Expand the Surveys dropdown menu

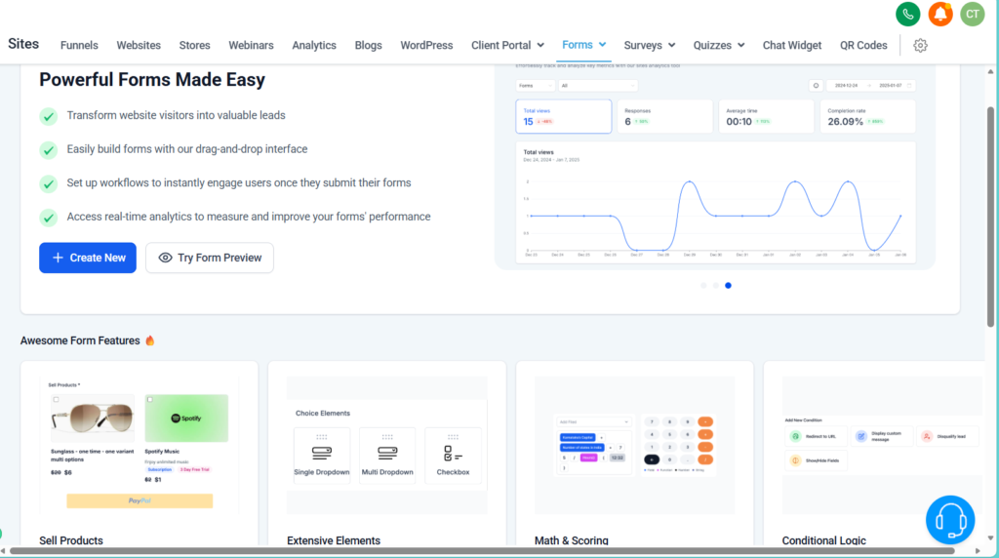[650, 45]
